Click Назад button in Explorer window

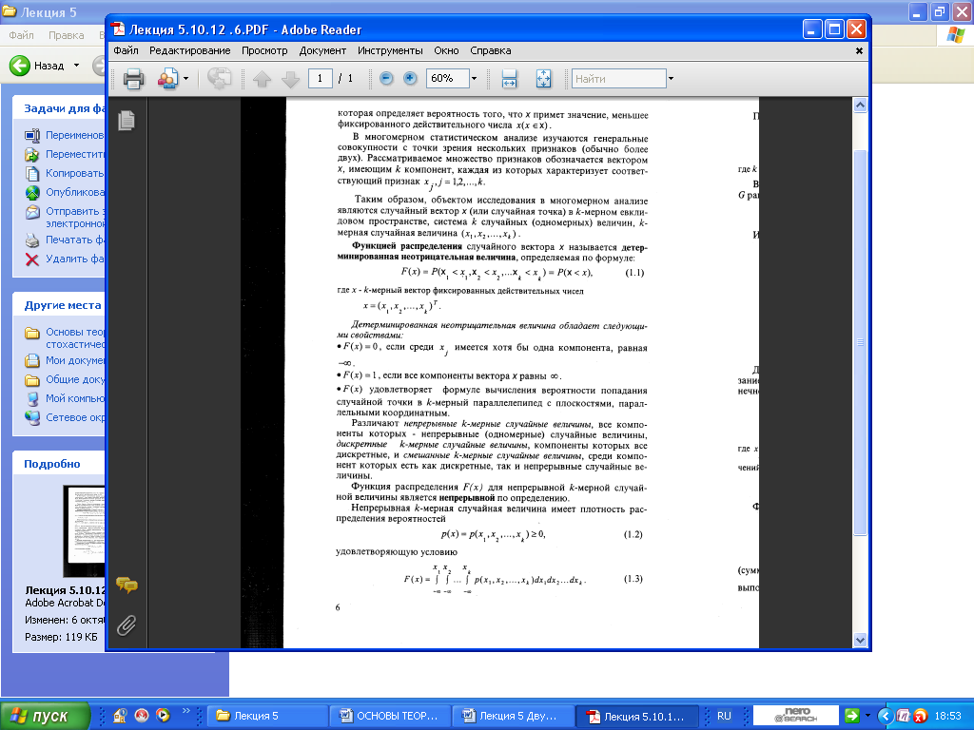click(37, 66)
